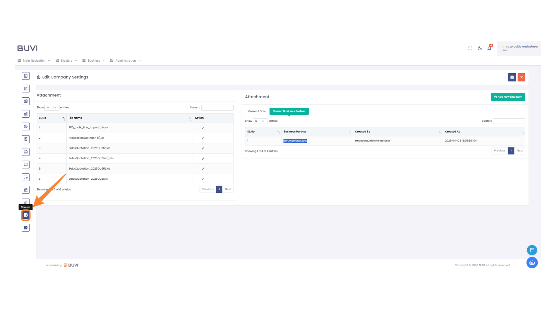Click the notification bell icon
This screenshot has width=556, height=313.
pyautogui.click(x=489, y=48)
